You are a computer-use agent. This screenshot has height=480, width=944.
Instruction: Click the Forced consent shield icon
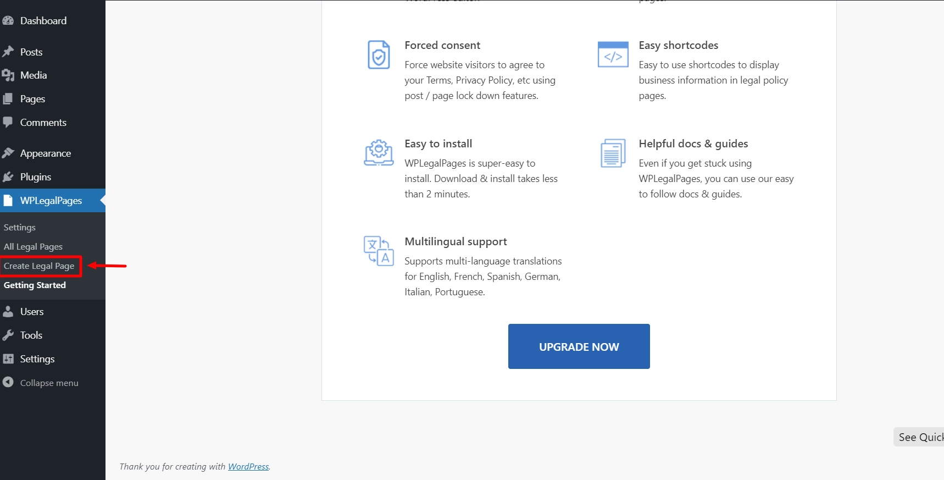pyautogui.click(x=379, y=54)
